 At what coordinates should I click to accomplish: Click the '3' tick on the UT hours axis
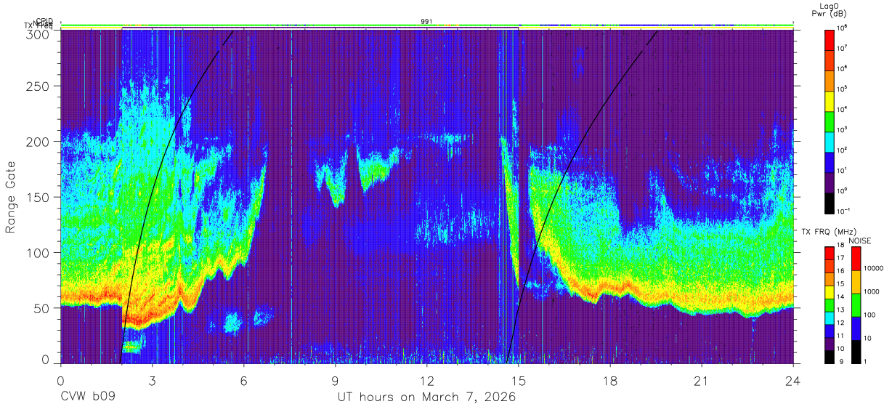[x=152, y=380]
